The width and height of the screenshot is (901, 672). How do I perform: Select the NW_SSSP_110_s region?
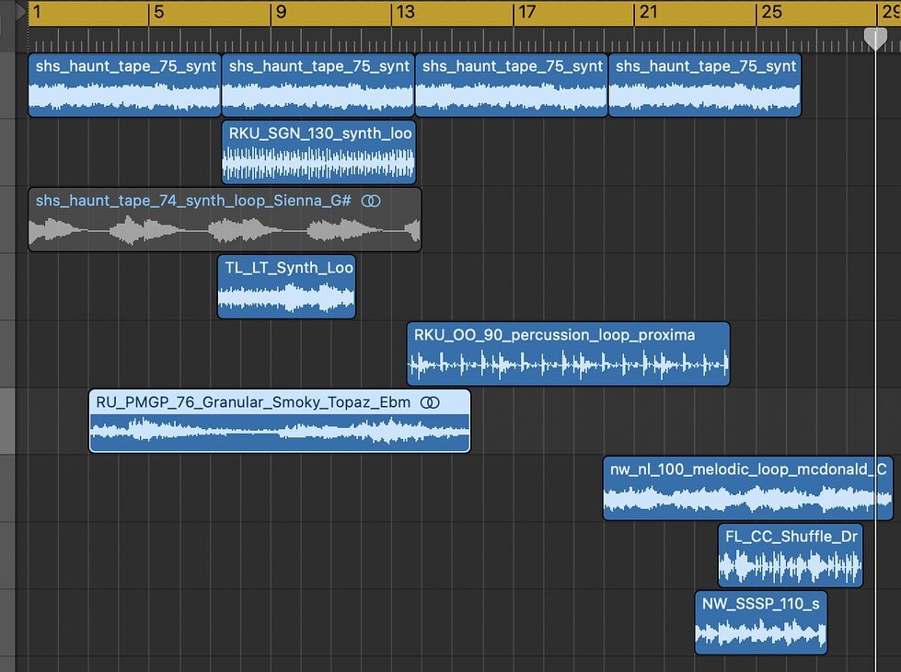pos(761,623)
